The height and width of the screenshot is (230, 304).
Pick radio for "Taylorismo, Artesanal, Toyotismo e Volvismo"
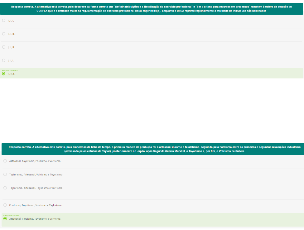5,188
